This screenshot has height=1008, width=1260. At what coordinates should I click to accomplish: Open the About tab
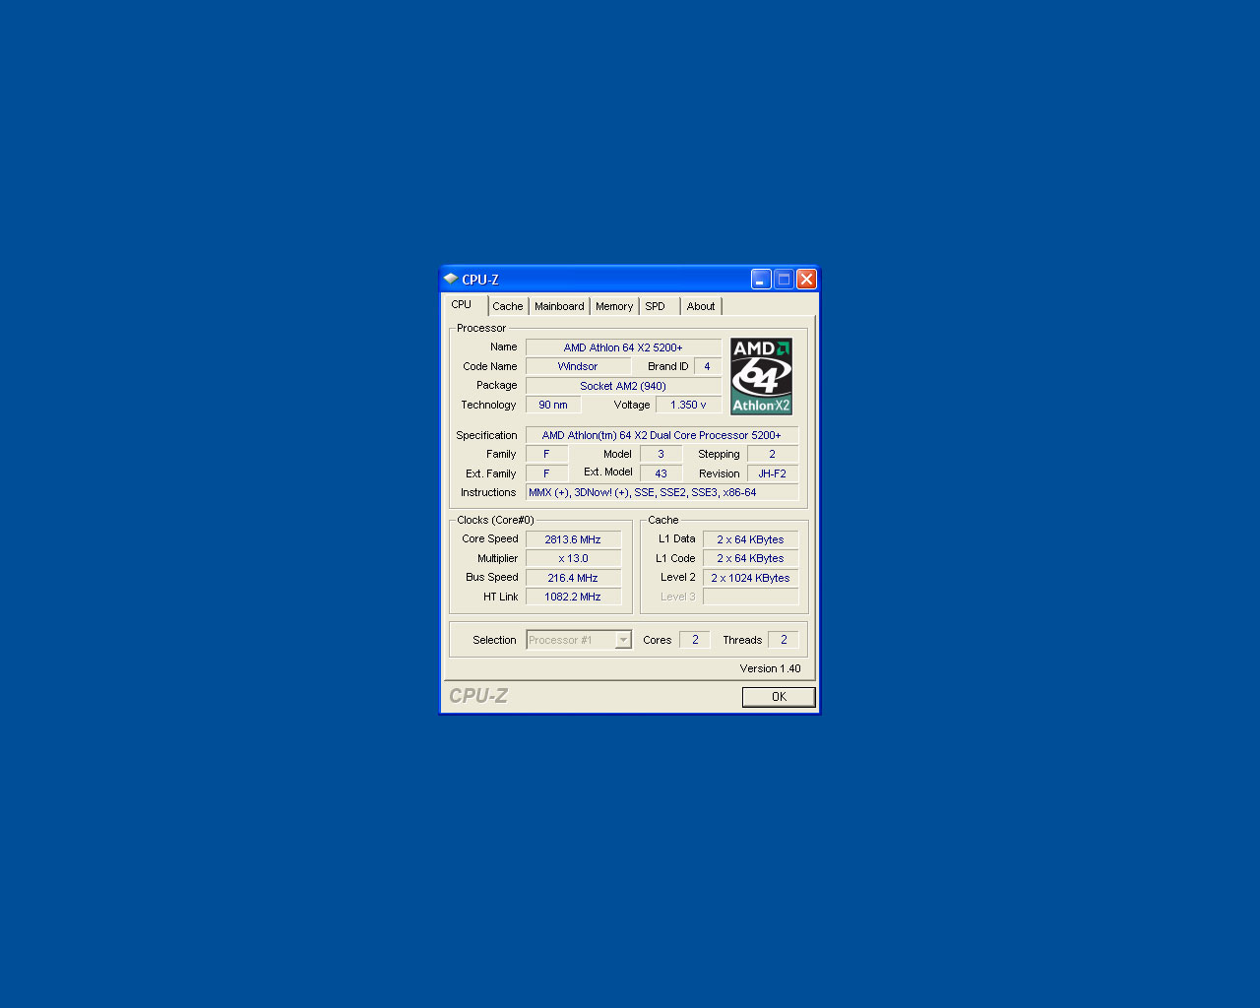click(x=701, y=306)
